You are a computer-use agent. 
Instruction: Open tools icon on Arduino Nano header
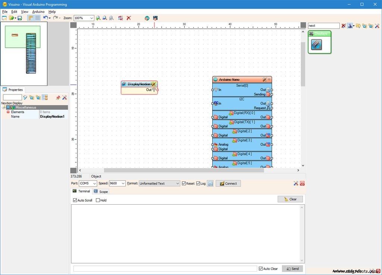264,79
